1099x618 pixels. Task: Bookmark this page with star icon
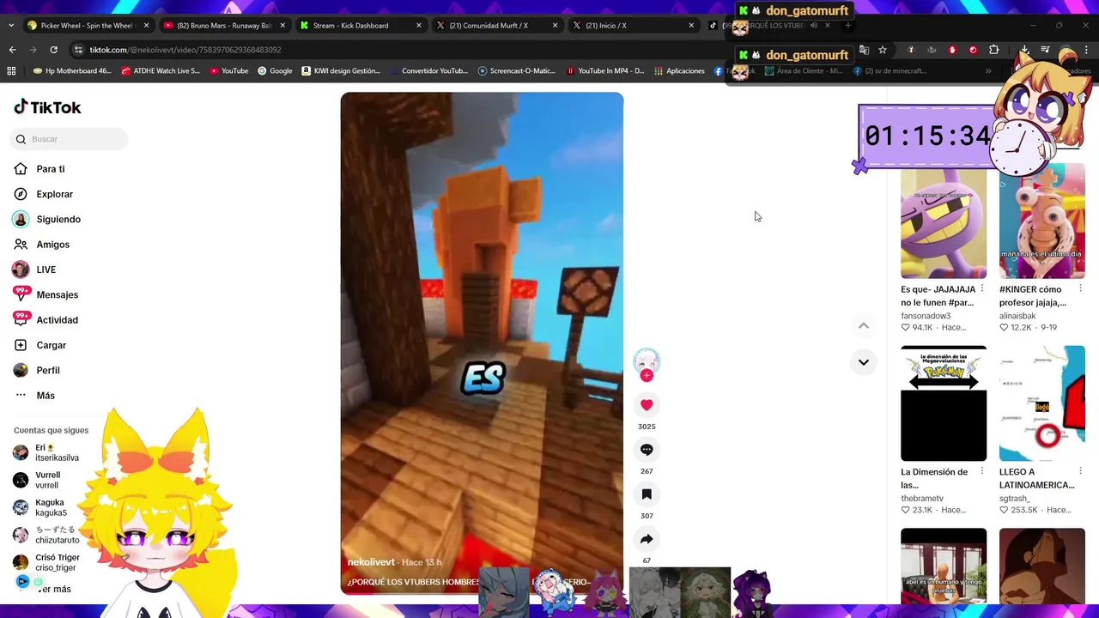(x=883, y=50)
